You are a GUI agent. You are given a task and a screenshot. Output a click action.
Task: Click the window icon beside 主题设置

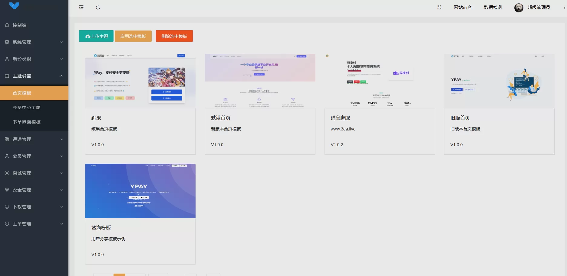7,76
